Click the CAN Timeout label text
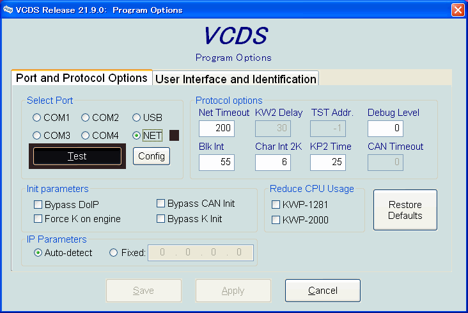 tap(396, 147)
